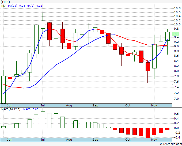
Task: Click the MA(3) legend label
Action: click(31, 6)
